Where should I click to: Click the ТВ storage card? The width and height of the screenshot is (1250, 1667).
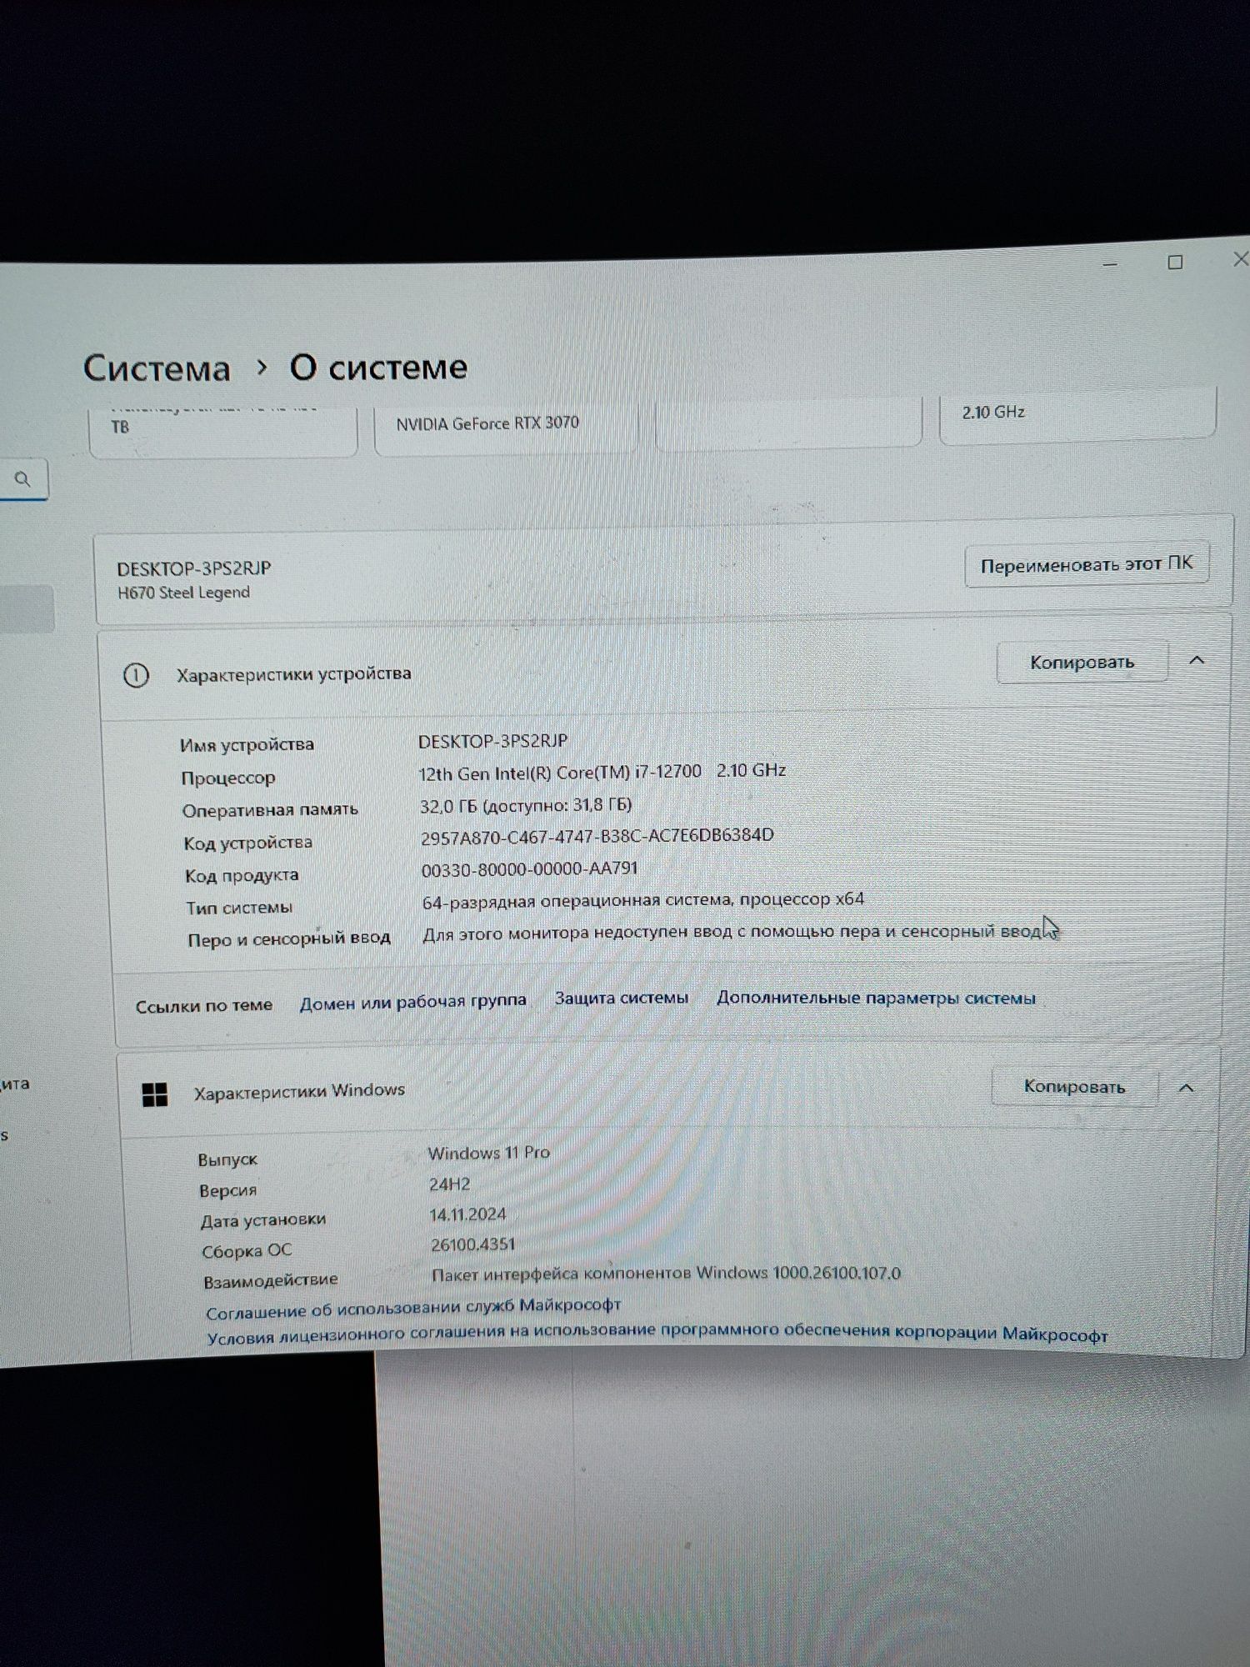click(x=222, y=431)
